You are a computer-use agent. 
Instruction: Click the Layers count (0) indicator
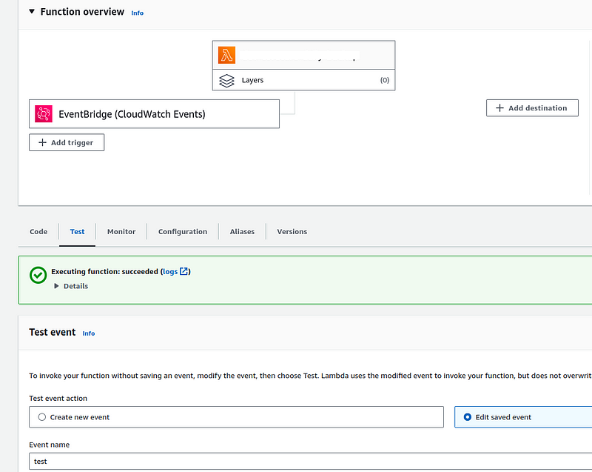tap(385, 80)
